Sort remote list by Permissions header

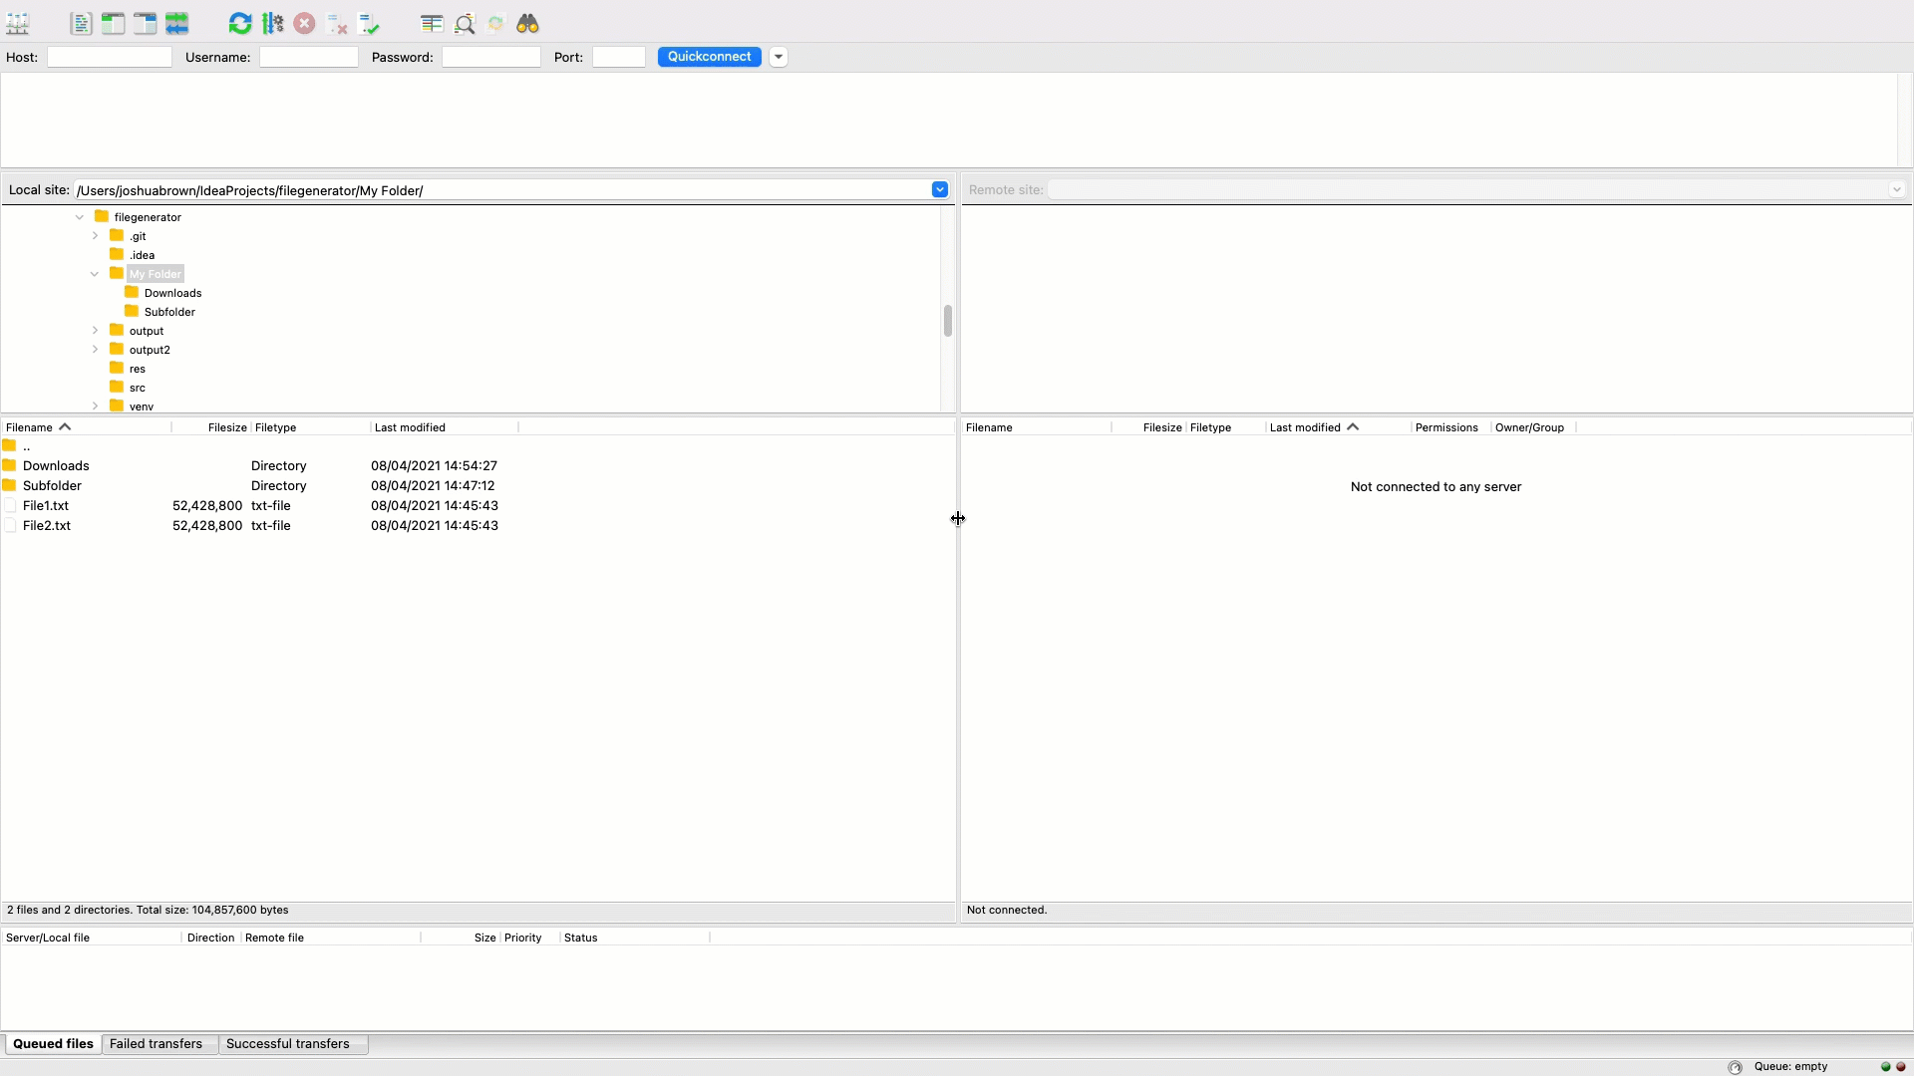pos(1451,427)
